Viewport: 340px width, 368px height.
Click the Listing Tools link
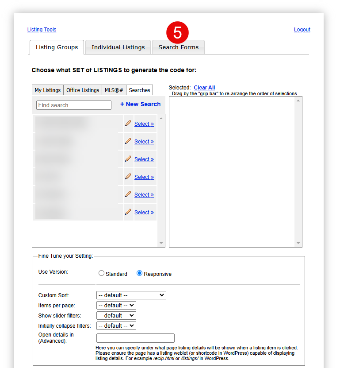click(42, 30)
